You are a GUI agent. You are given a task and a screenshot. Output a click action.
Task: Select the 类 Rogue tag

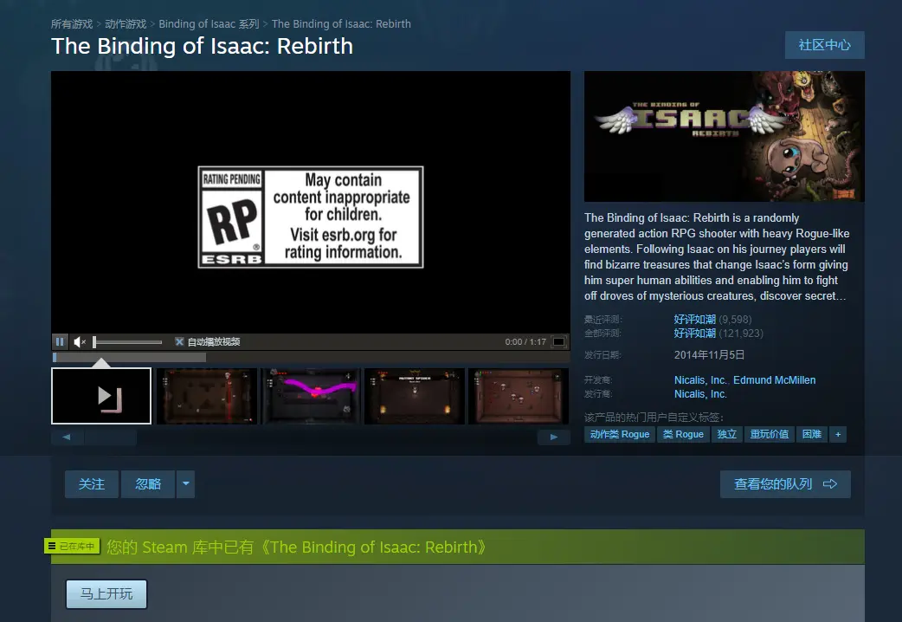683,434
